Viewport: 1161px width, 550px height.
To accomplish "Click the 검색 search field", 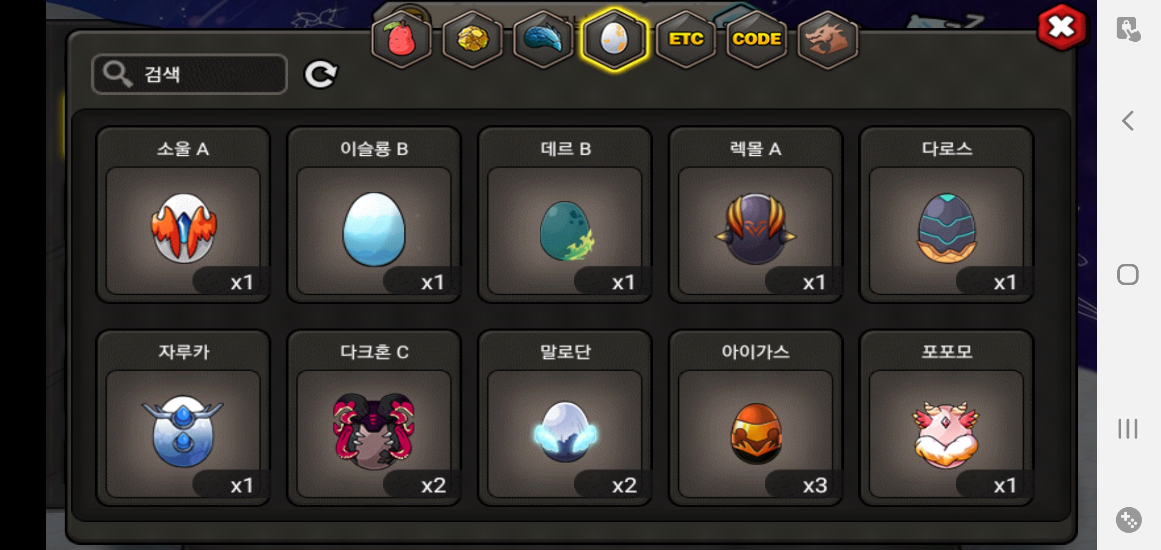I will [189, 74].
